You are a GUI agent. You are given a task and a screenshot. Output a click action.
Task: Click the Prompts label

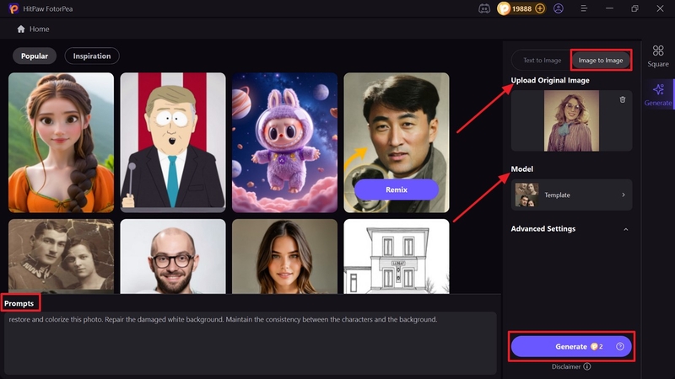click(19, 303)
